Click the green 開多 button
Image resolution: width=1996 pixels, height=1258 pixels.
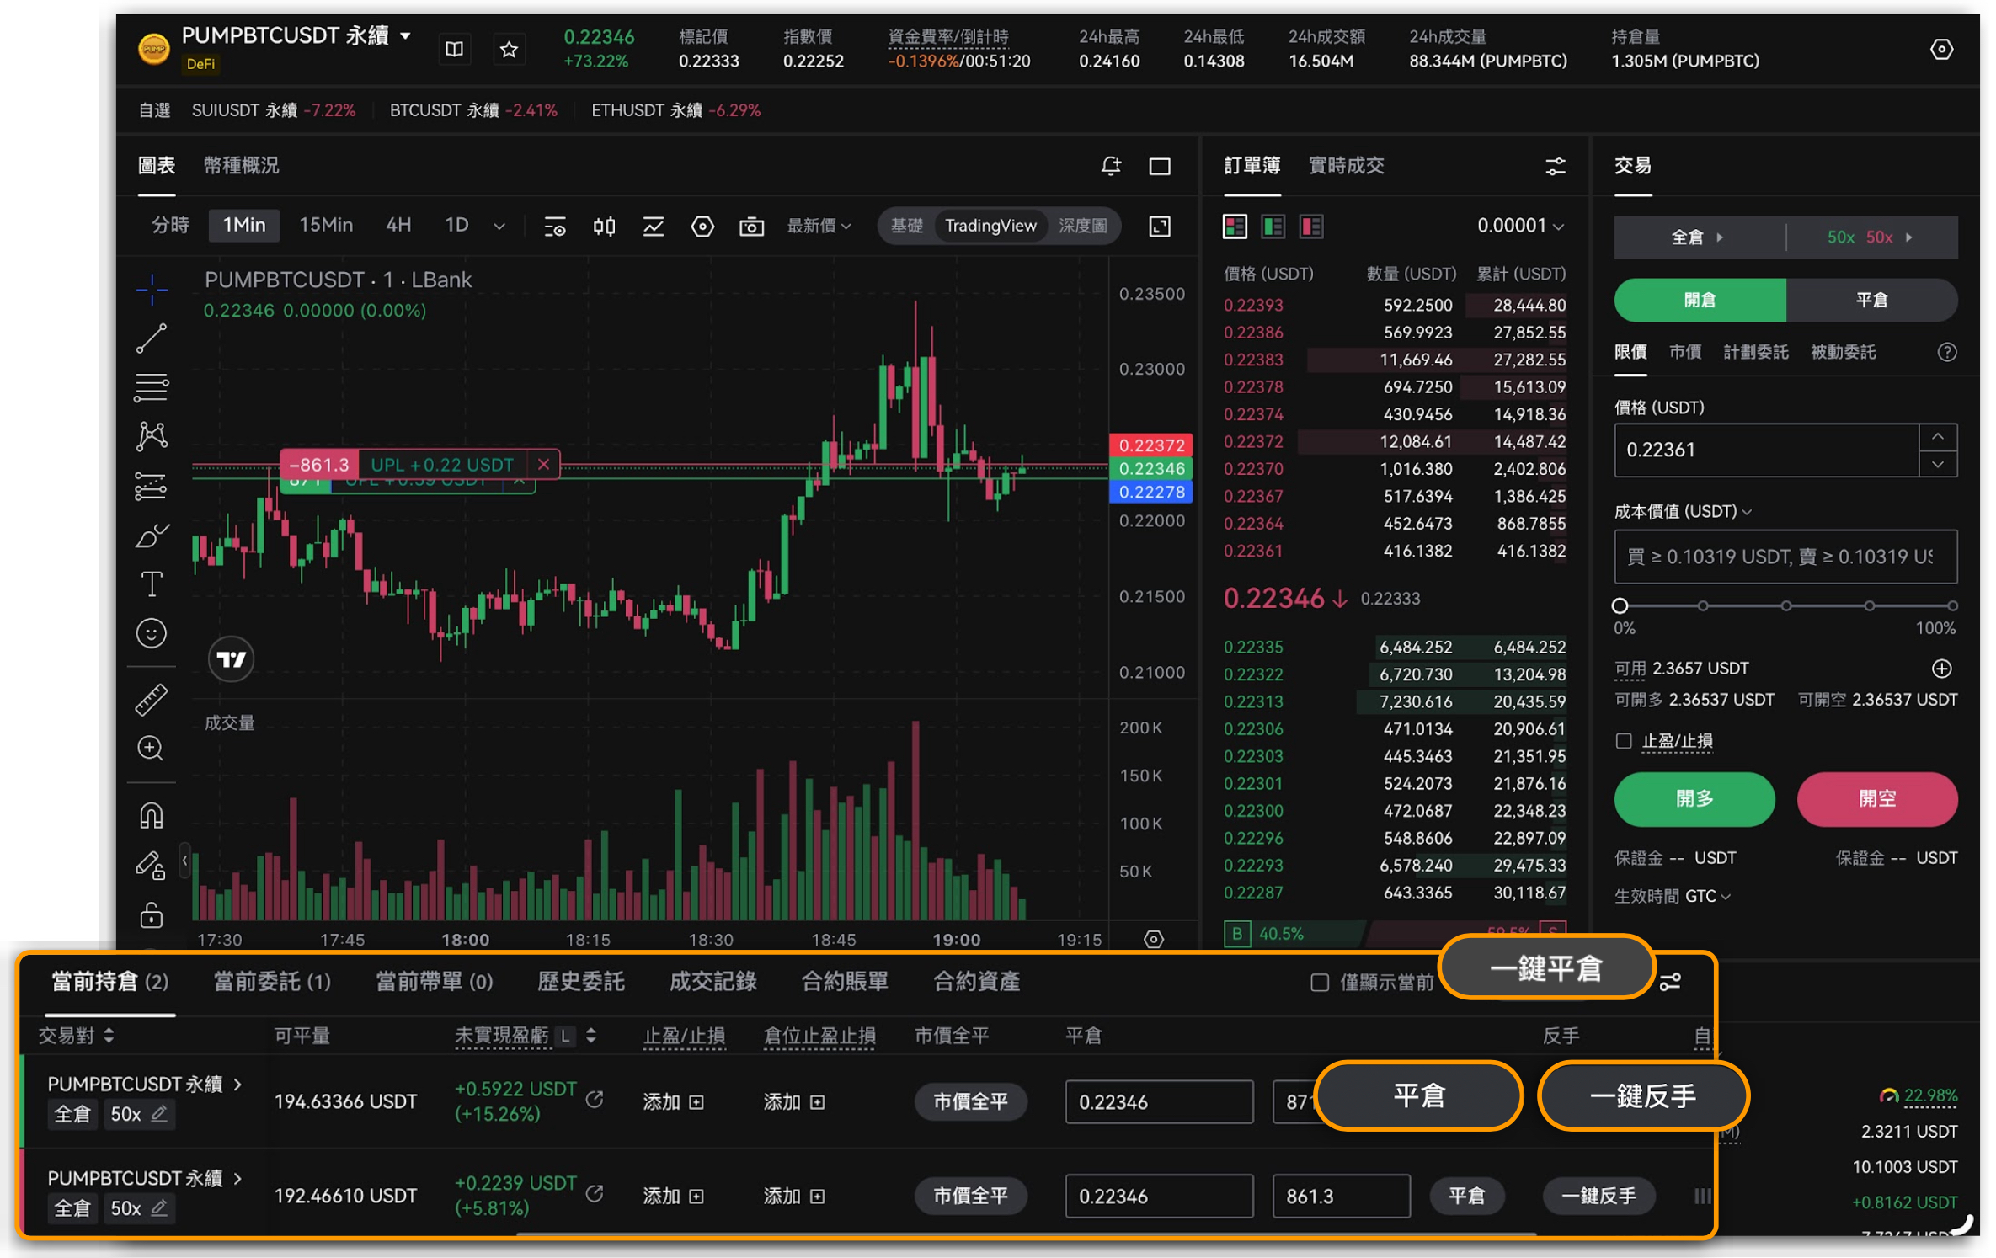pos(1694,798)
